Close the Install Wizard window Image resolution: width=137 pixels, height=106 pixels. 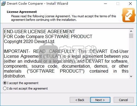(130, 4)
